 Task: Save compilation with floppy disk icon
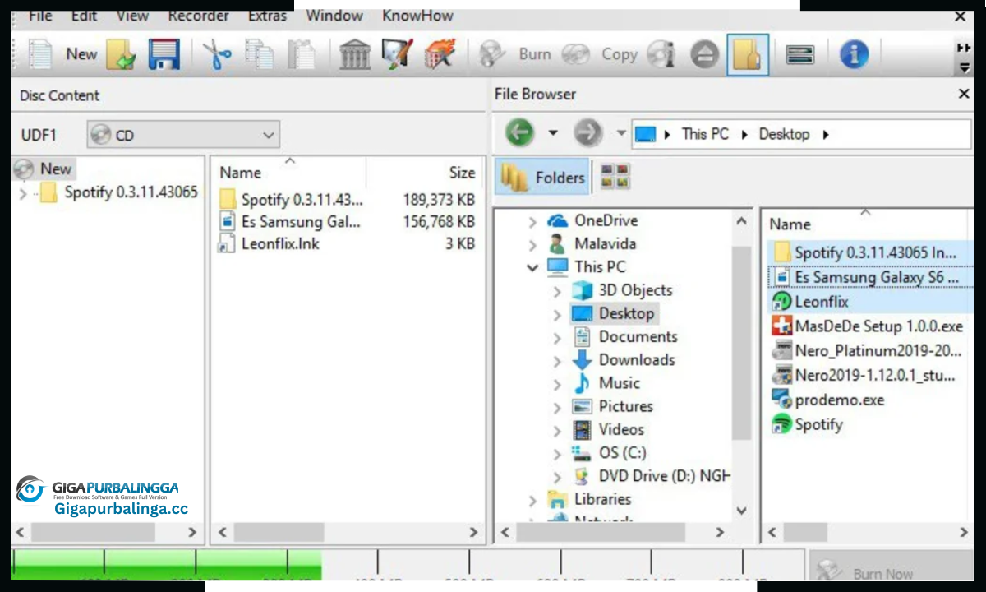tap(164, 54)
